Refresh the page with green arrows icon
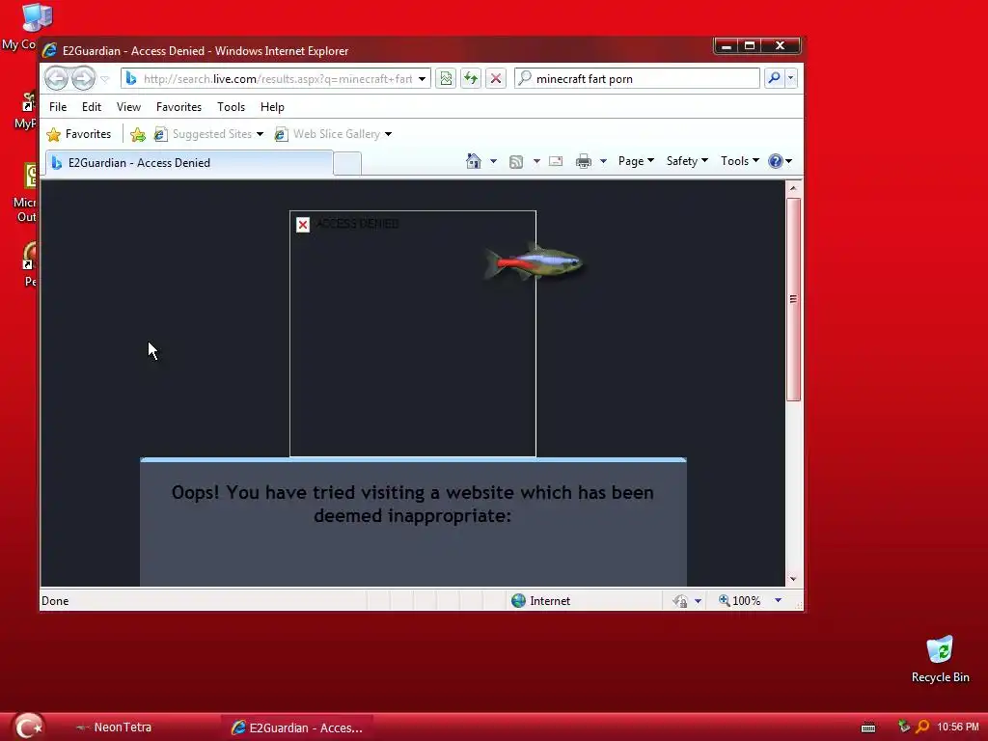This screenshot has width=988, height=741. [x=471, y=79]
